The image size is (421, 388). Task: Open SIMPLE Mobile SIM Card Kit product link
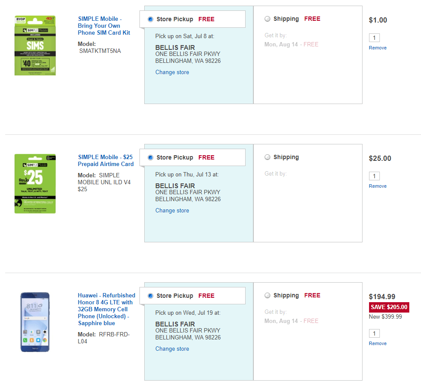pos(104,26)
